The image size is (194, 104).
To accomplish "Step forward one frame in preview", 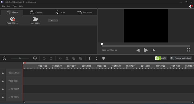I will pos(153,50).
